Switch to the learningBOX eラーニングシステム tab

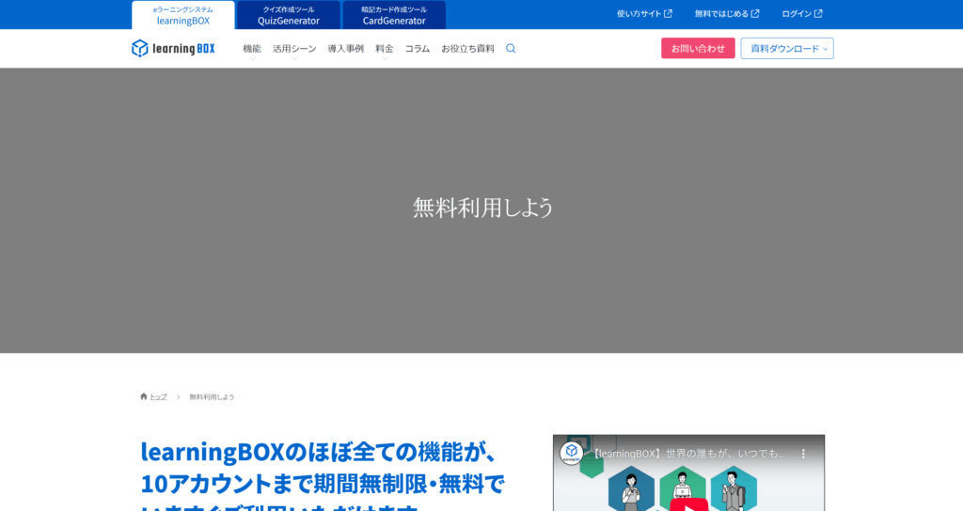pyautogui.click(x=183, y=15)
